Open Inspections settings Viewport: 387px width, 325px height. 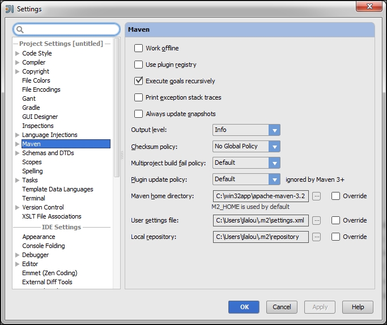point(38,126)
